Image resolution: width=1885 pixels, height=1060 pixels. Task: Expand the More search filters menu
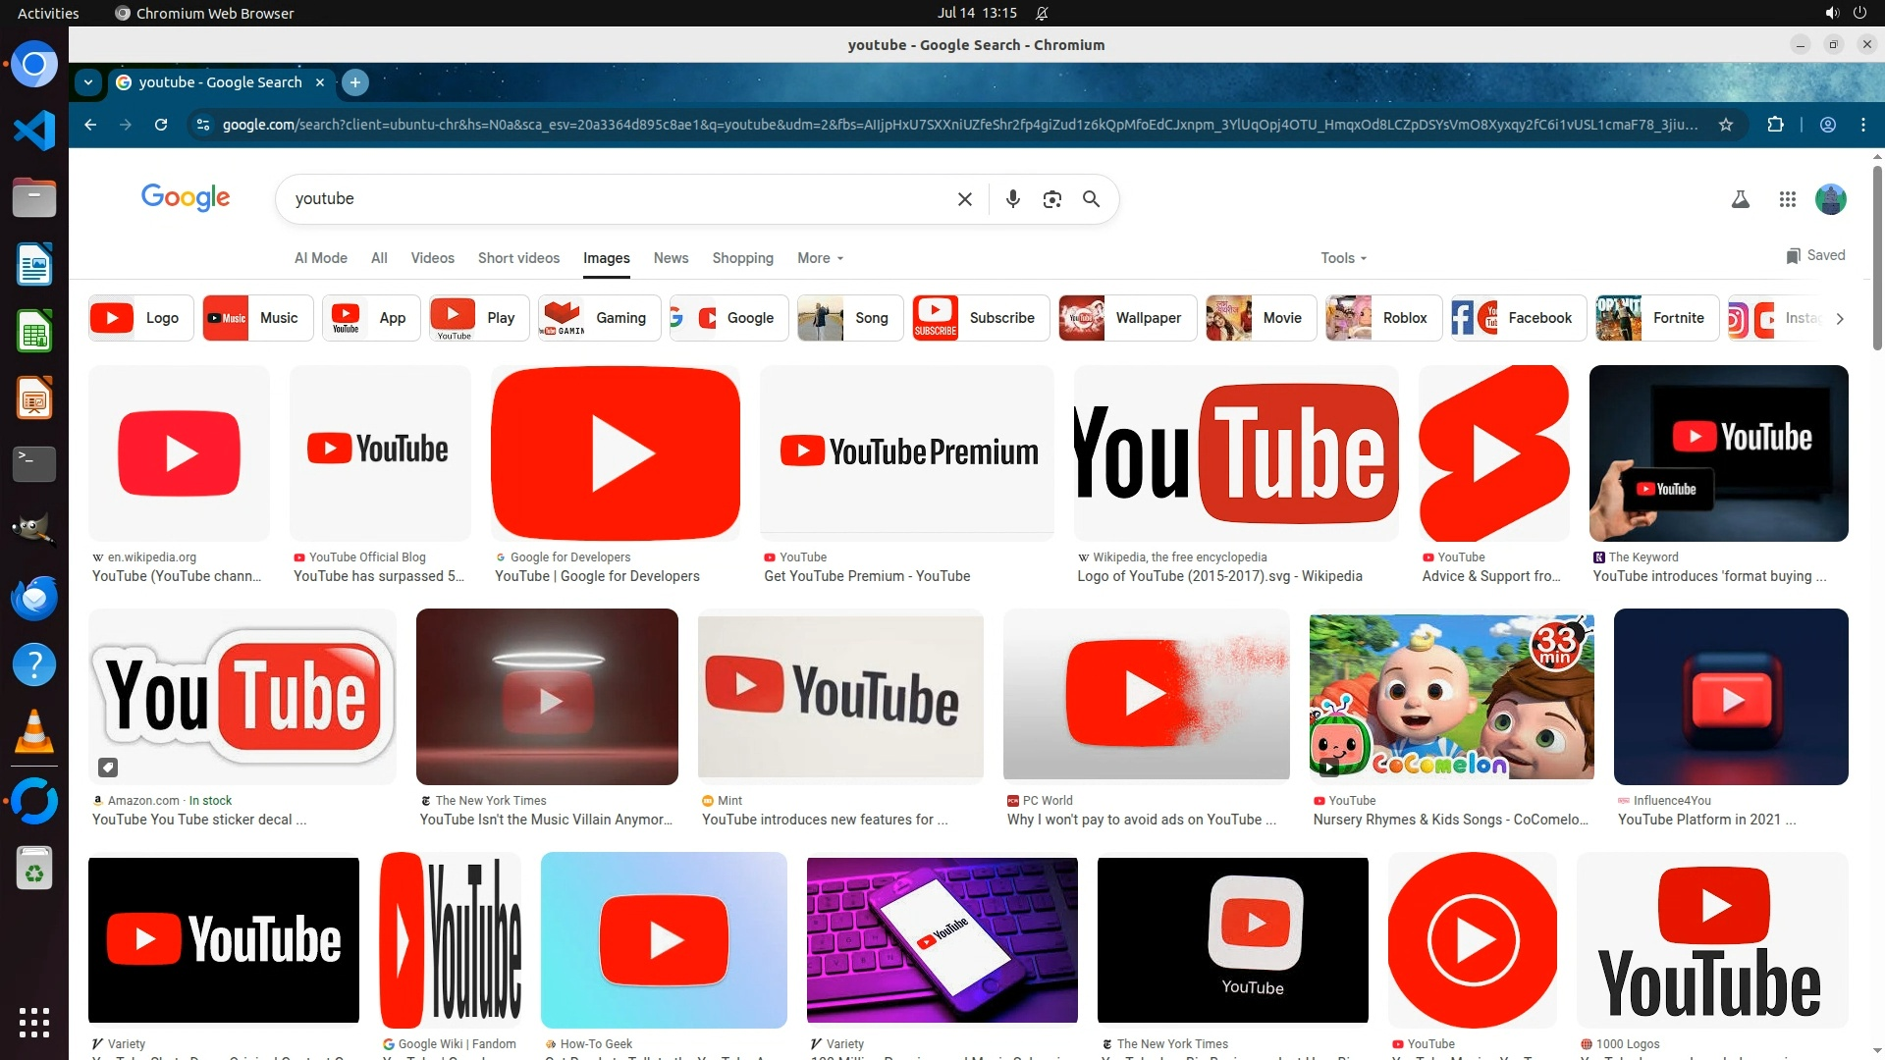[820, 258]
